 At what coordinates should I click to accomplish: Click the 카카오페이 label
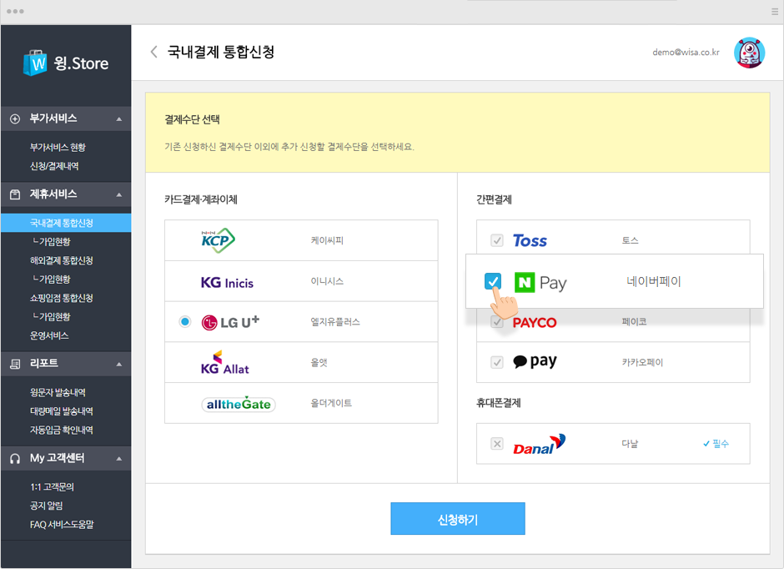pyautogui.click(x=642, y=362)
